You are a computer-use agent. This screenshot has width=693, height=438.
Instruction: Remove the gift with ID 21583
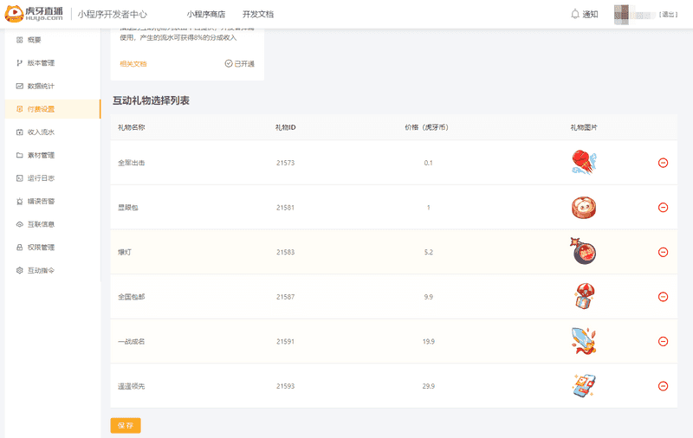click(663, 252)
